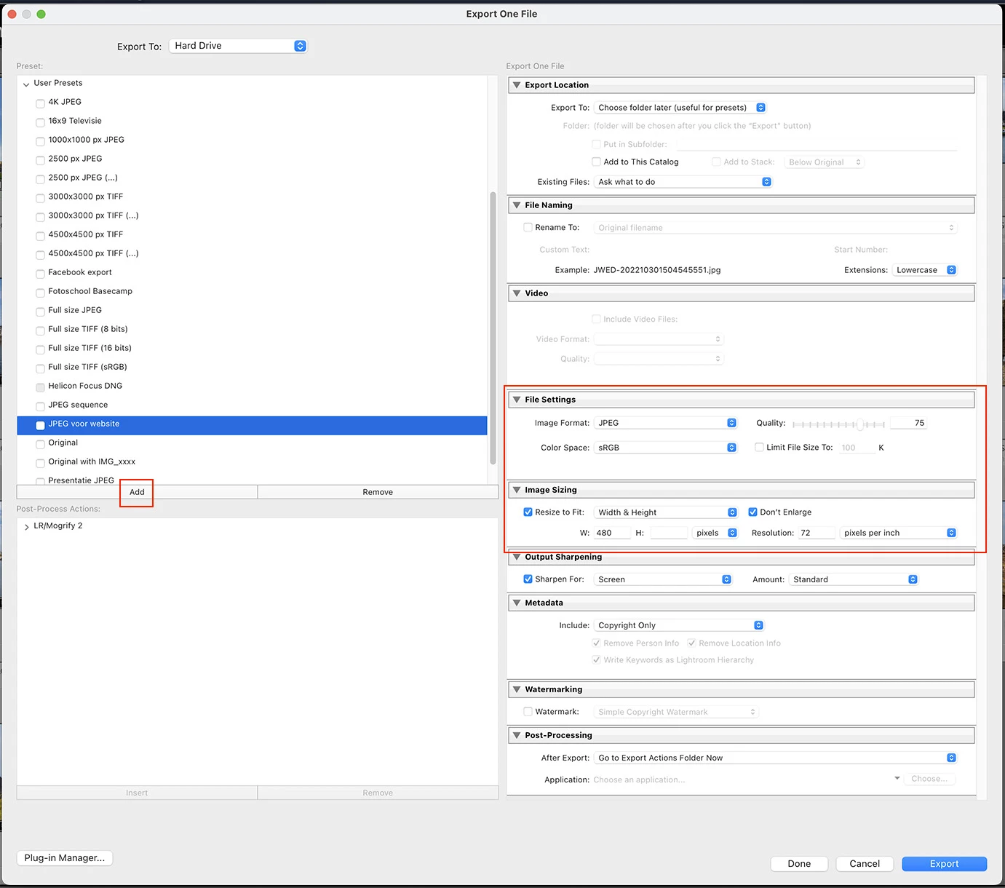Click the Cancel button
This screenshot has height=888, width=1005.
(x=865, y=864)
